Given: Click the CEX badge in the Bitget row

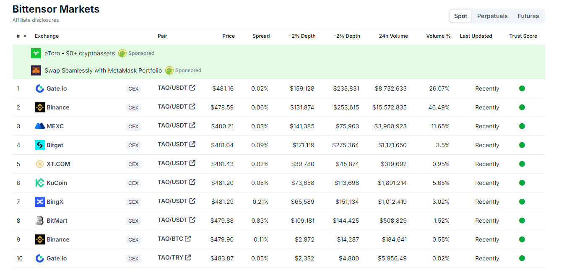Looking at the screenshot, I should point(133,146).
